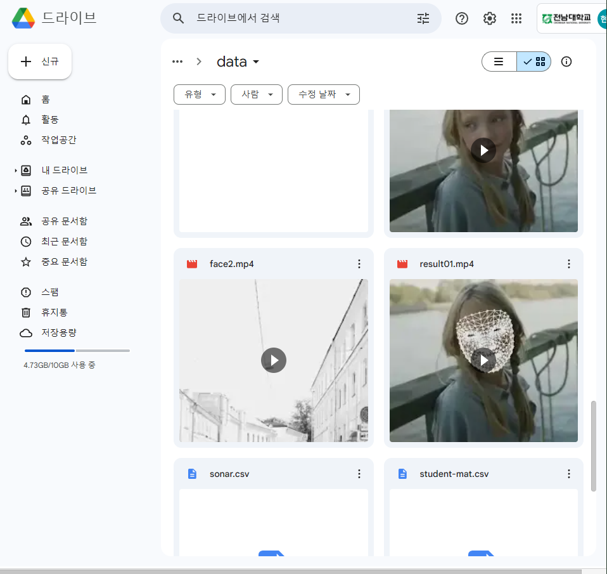Click the 저장용량 cloud icon
The image size is (607, 574).
pos(26,333)
